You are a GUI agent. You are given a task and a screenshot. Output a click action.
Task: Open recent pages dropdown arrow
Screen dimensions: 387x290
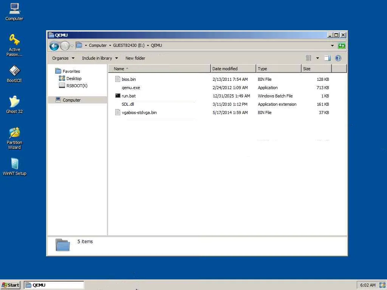click(72, 46)
